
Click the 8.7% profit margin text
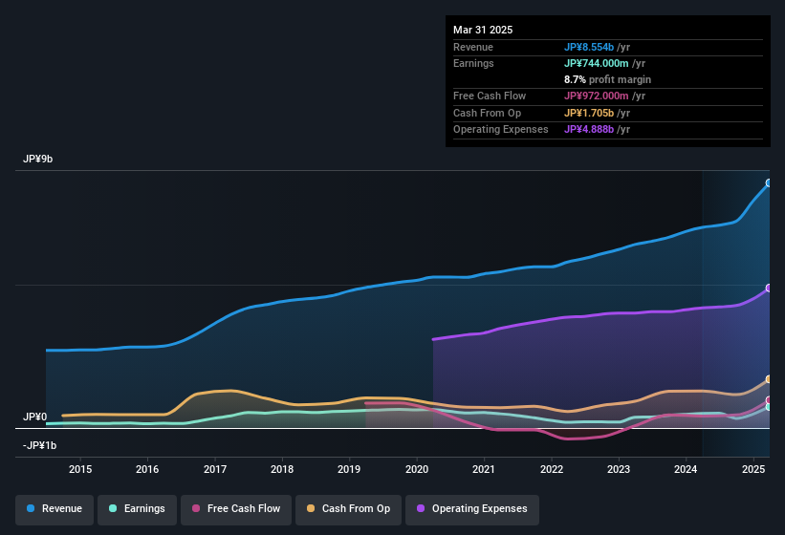pos(607,79)
